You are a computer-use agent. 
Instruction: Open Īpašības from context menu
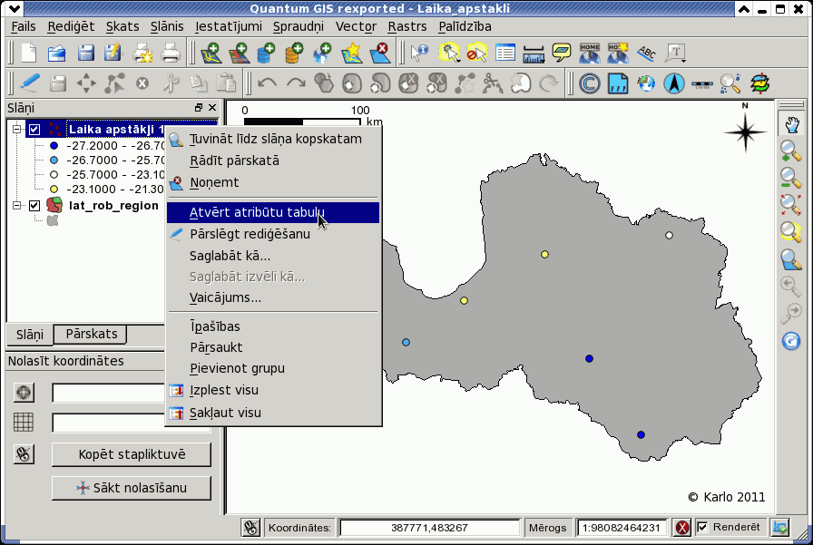273,326
